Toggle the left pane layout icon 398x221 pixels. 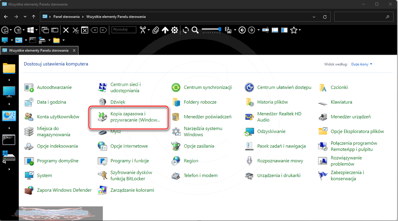[284, 30]
